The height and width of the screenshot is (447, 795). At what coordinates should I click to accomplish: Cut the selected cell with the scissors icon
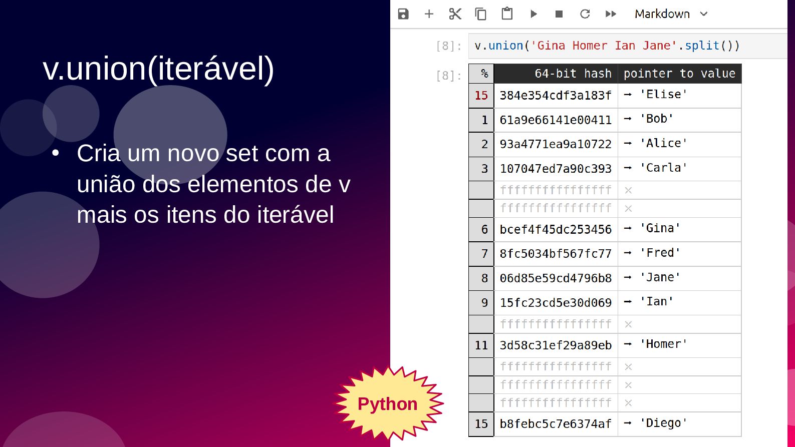coord(455,14)
